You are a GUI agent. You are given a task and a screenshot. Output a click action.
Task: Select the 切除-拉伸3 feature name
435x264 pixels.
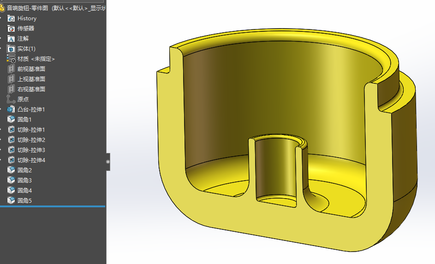[31, 150]
